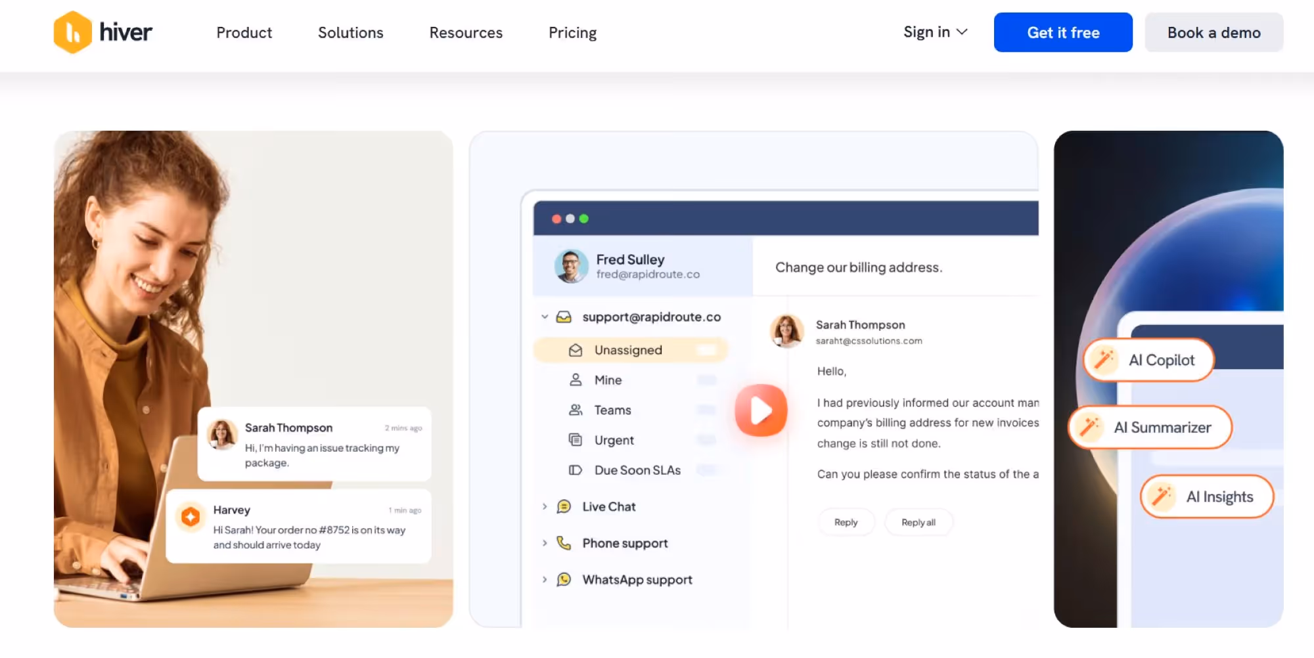Click the AI Copilot pill
The height and width of the screenshot is (658, 1314).
click(1148, 360)
